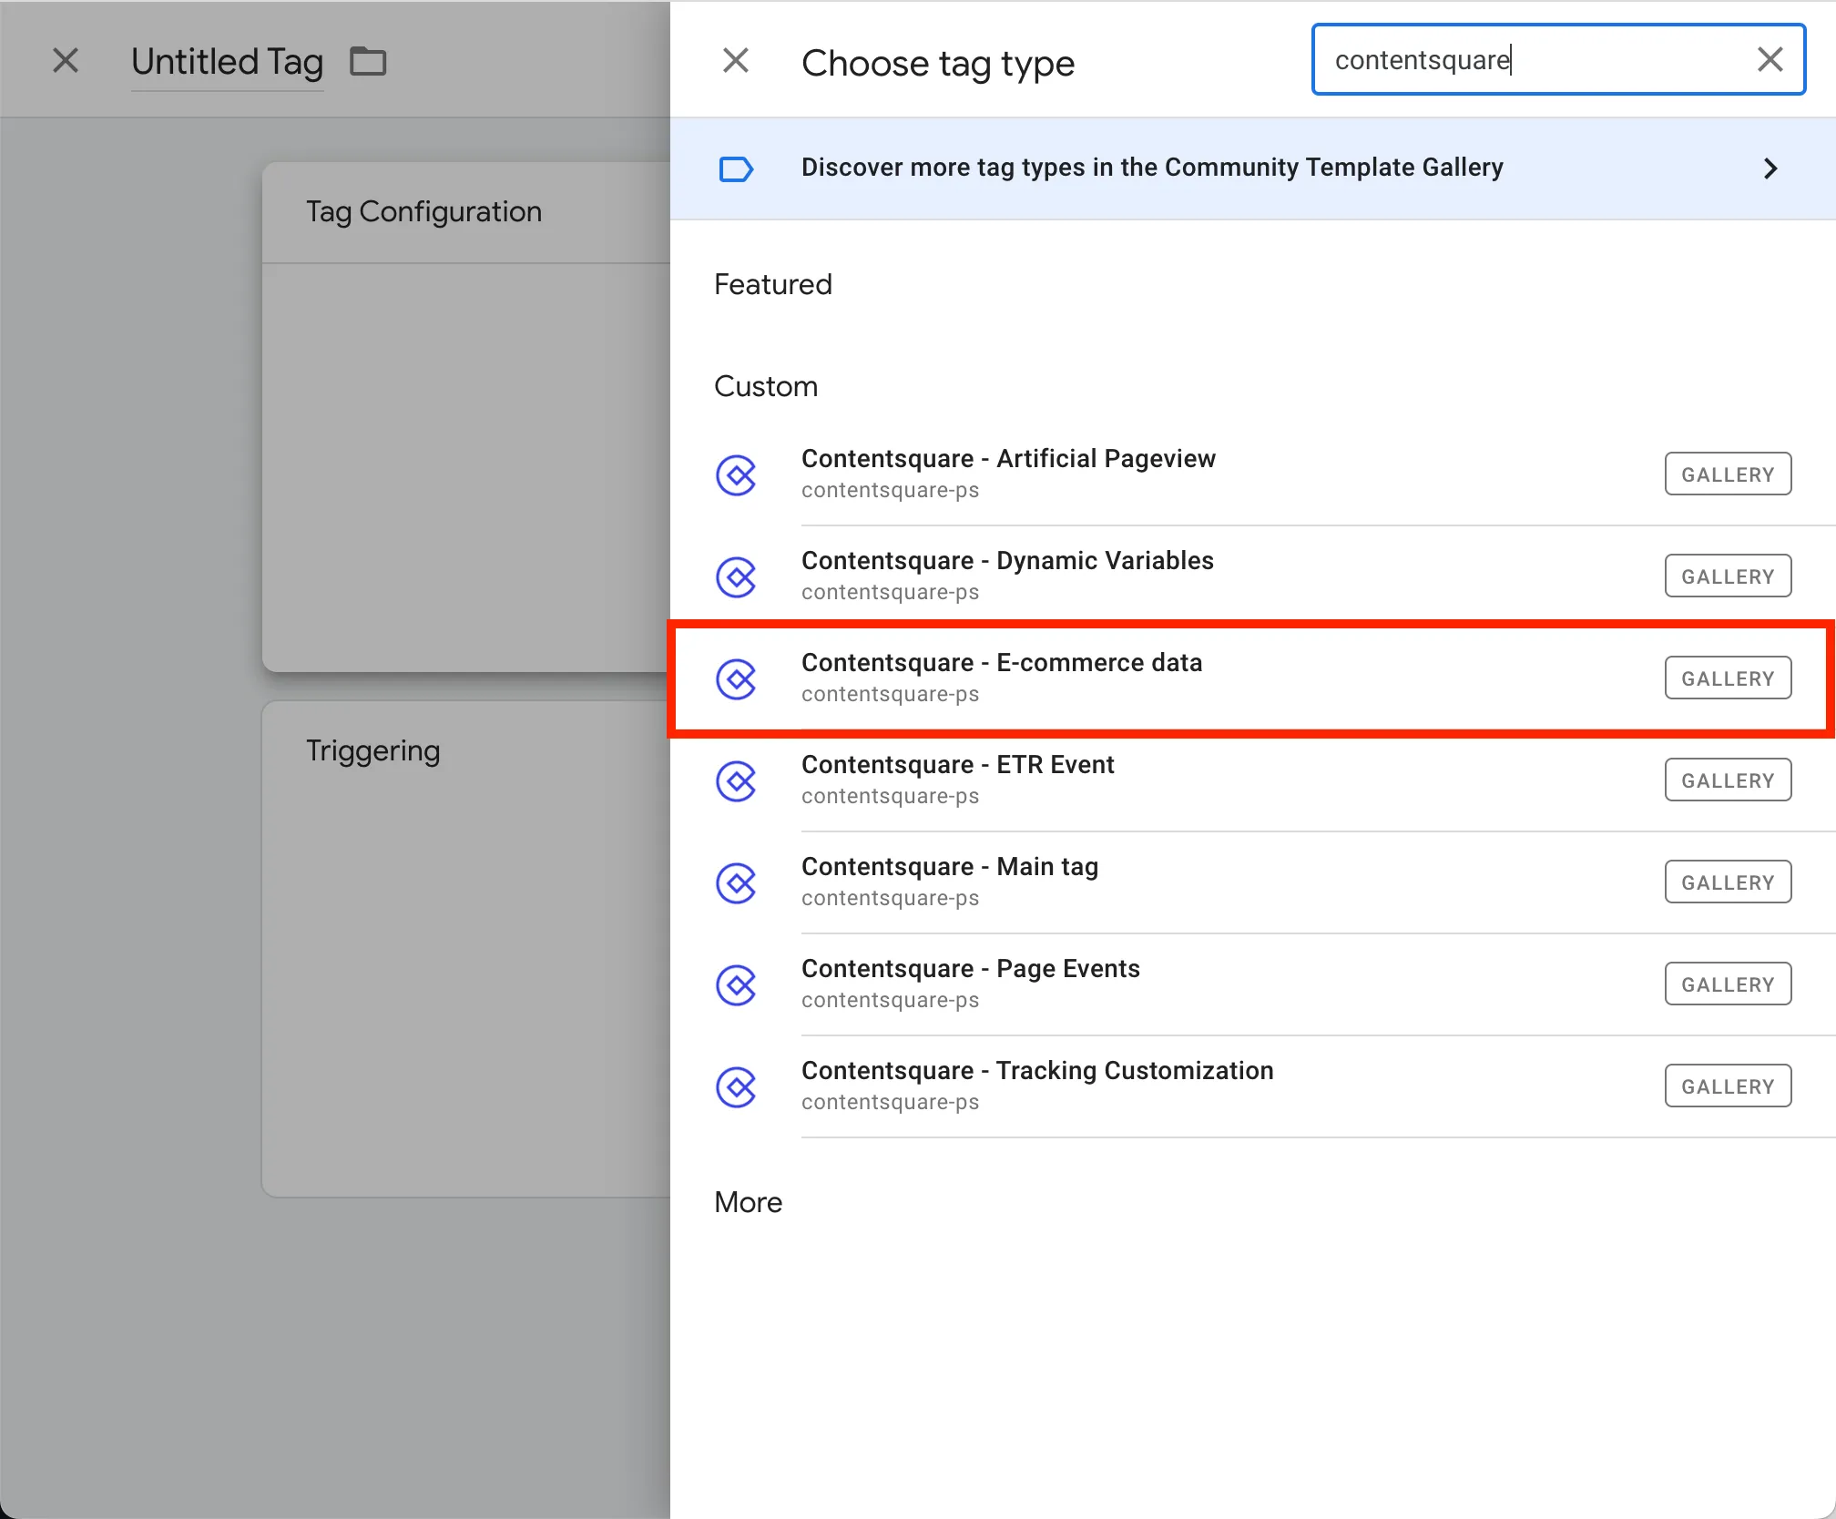Choose Contentsquare - Page Events tag type
Viewport: 1836px width, 1519px height.
point(970,968)
